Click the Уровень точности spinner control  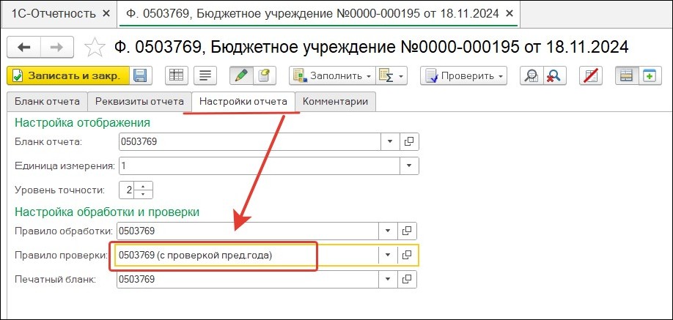click(x=144, y=190)
